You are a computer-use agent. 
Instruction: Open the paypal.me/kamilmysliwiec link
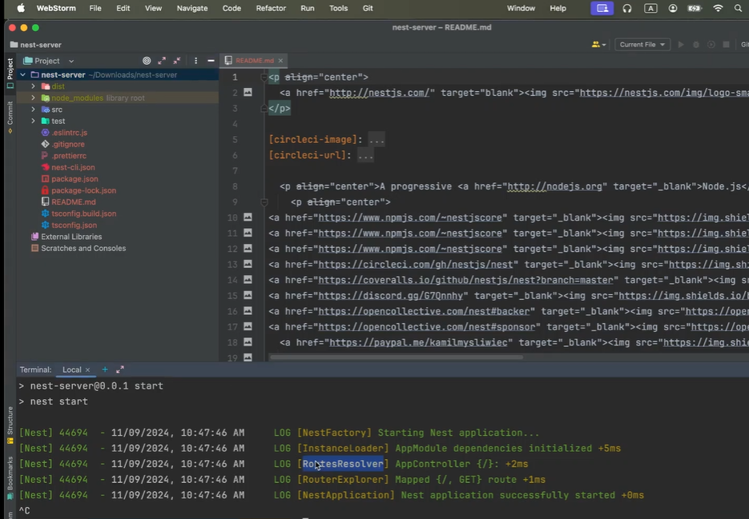[418, 342]
